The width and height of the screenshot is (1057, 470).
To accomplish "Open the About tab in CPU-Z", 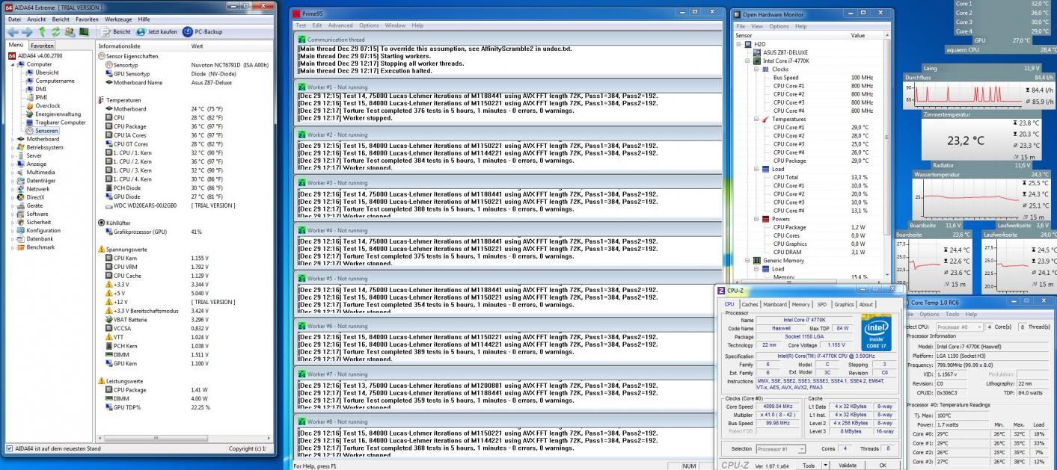I will 865,304.
